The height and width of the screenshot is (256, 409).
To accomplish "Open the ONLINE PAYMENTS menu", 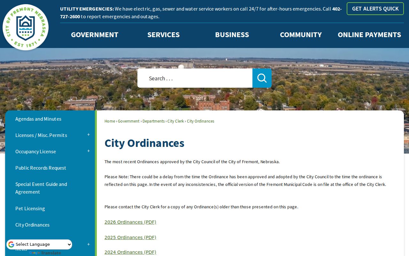I will click(x=369, y=35).
